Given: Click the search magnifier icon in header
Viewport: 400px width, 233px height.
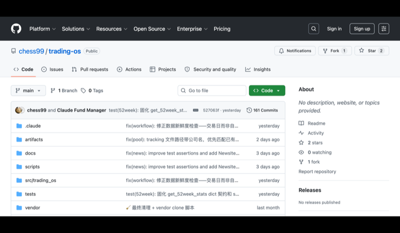Looking at the screenshot, I should coord(313,29).
